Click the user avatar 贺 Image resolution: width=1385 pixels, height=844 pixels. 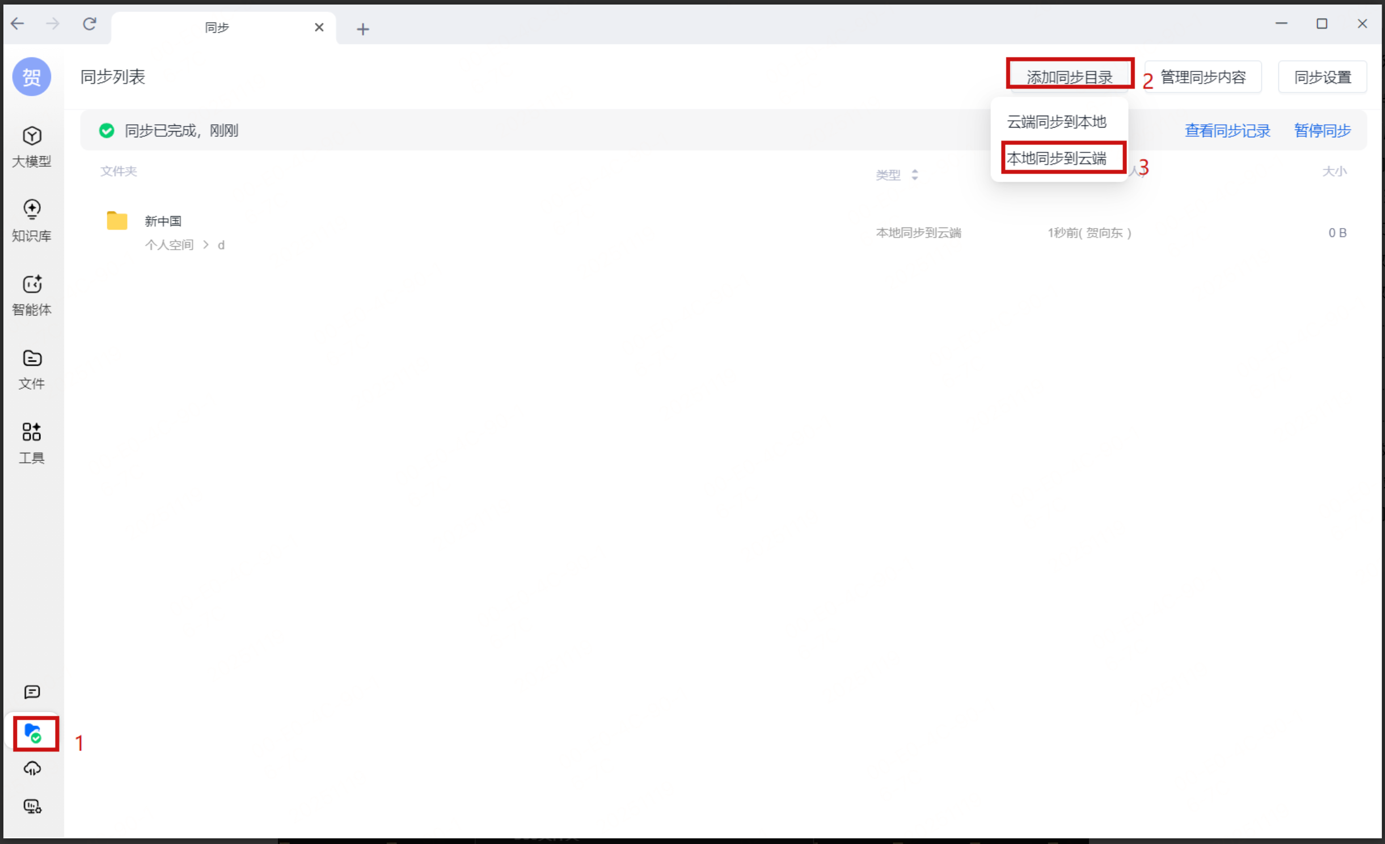[32, 77]
